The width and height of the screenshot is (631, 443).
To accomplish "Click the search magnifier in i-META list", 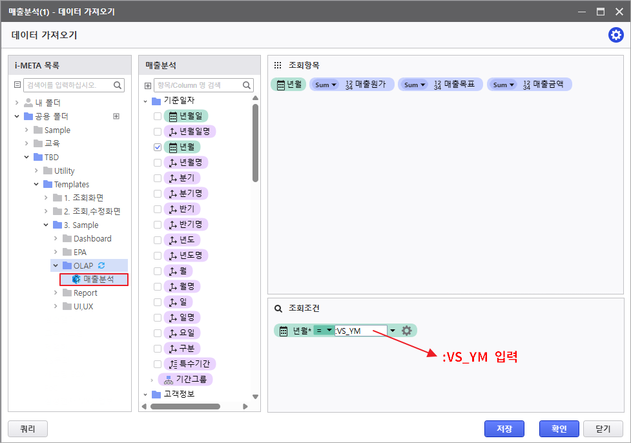I will [118, 85].
